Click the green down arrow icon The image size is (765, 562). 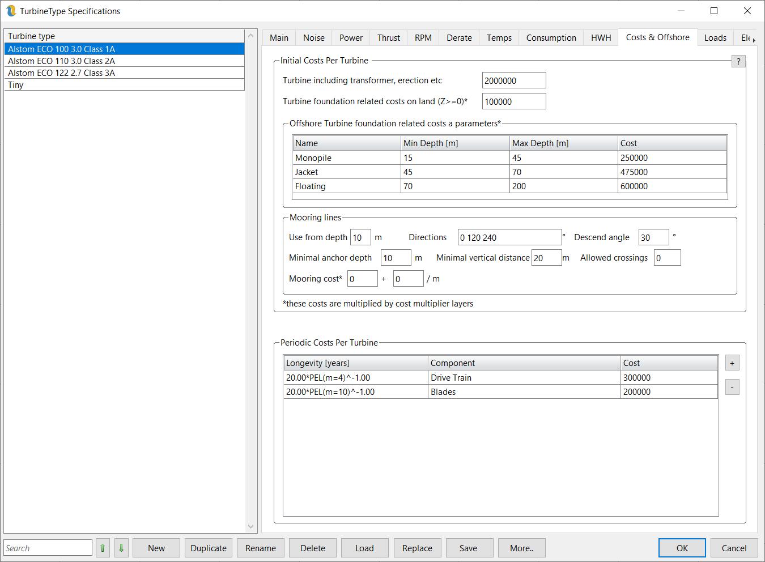(x=121, y=548)
